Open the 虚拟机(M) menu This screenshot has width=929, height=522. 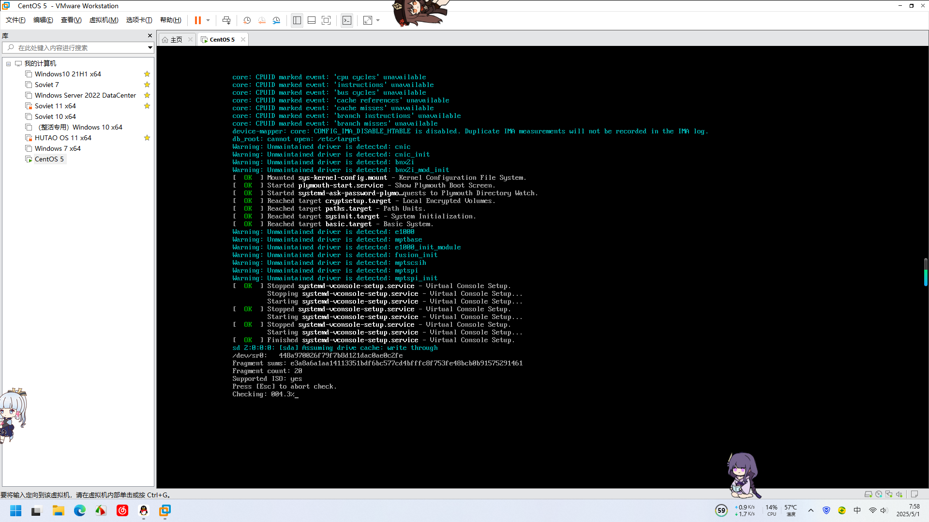[x=104, y=20]
